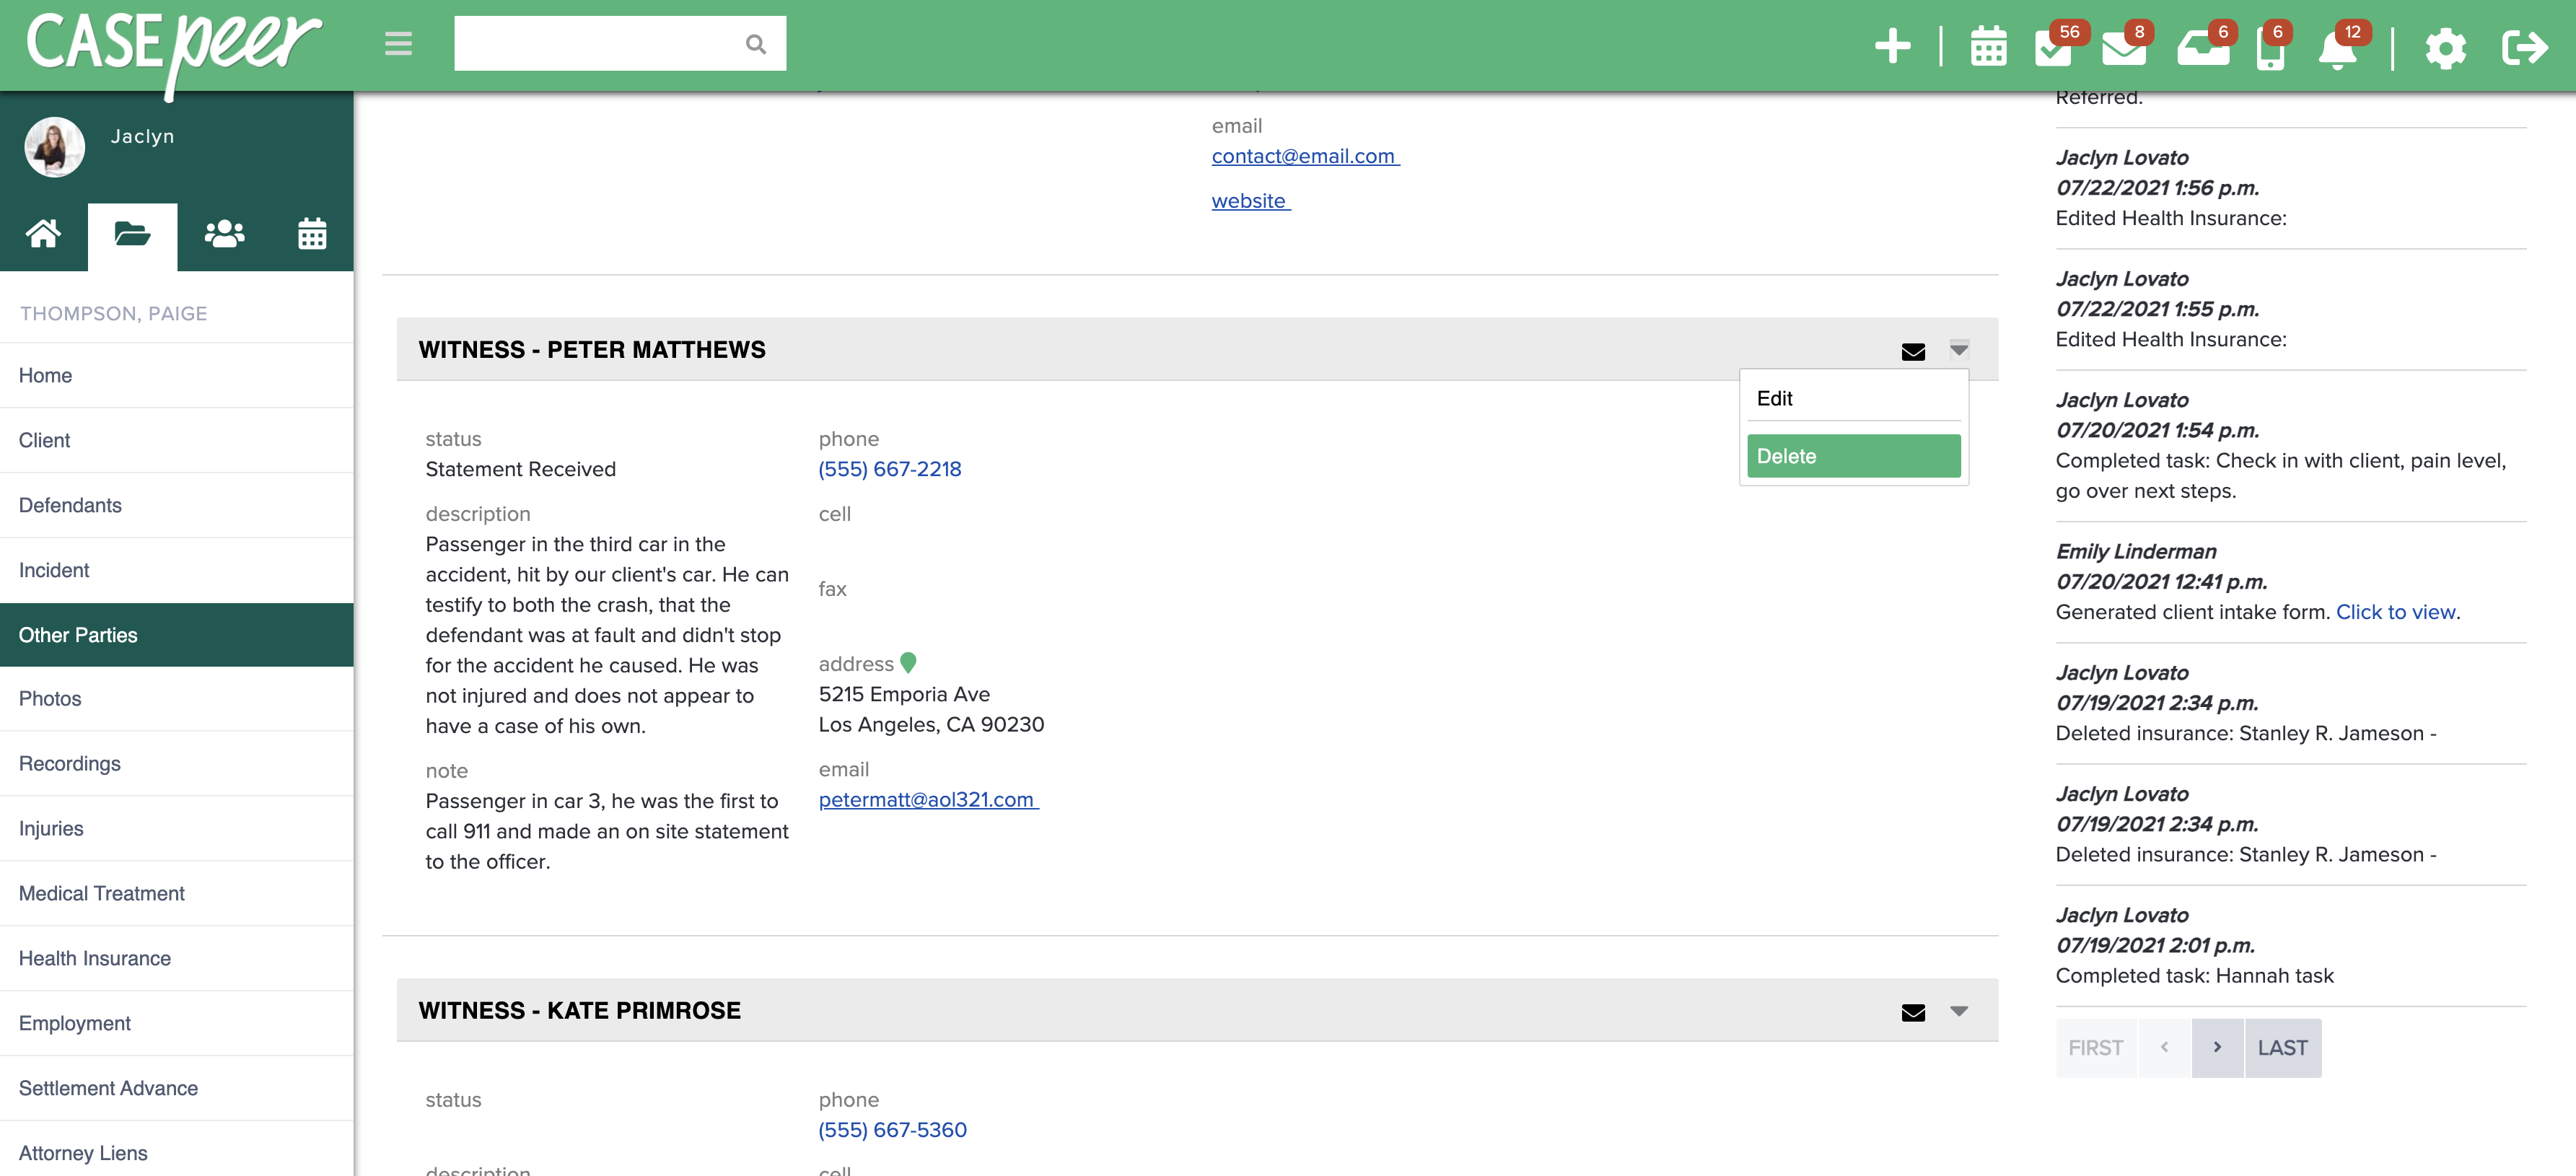The image size is (2576, 1176).
Task: Click the add new plus icon
Action: click(1893, 45)
